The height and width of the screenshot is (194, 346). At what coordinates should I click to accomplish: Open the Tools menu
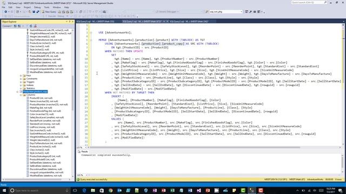click(47, 7)
